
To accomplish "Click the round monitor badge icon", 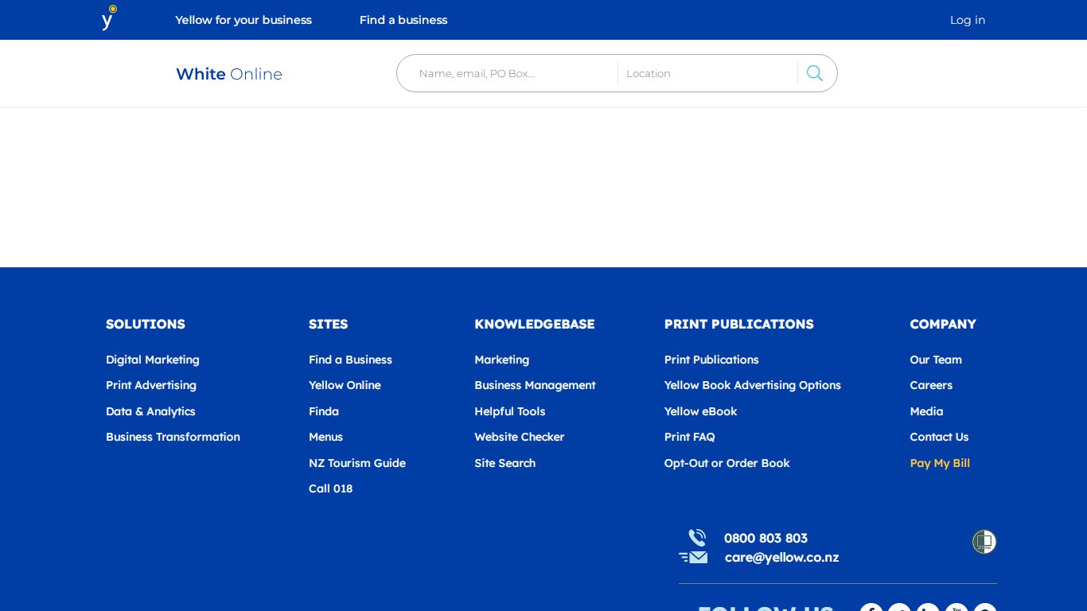I will click(984, 542).
